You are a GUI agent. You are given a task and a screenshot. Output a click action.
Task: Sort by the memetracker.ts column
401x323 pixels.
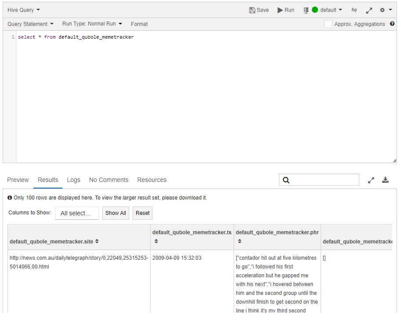click(156, 241)
